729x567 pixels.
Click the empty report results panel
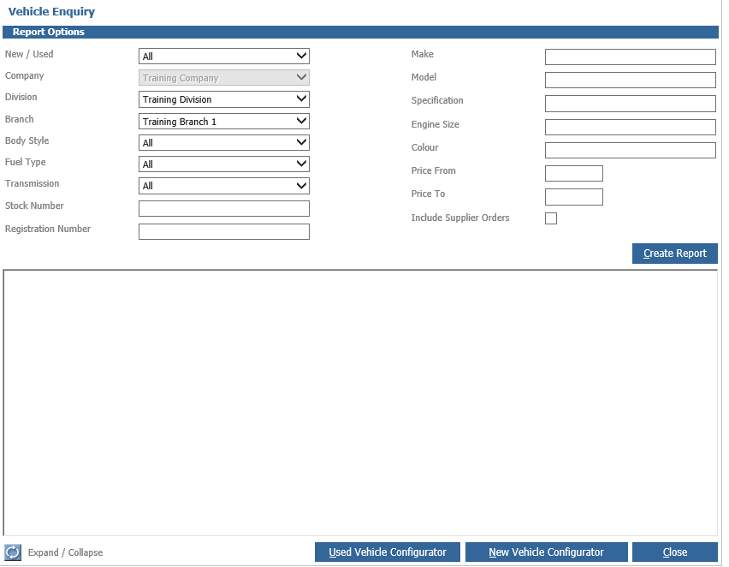360,403
